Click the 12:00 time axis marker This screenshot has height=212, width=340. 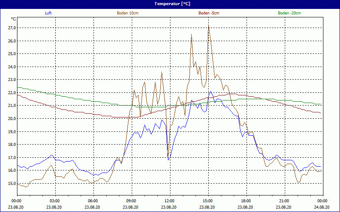[170, 201]
